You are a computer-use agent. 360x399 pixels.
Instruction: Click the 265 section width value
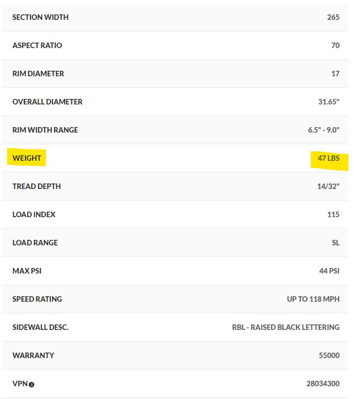click(333, 17)
